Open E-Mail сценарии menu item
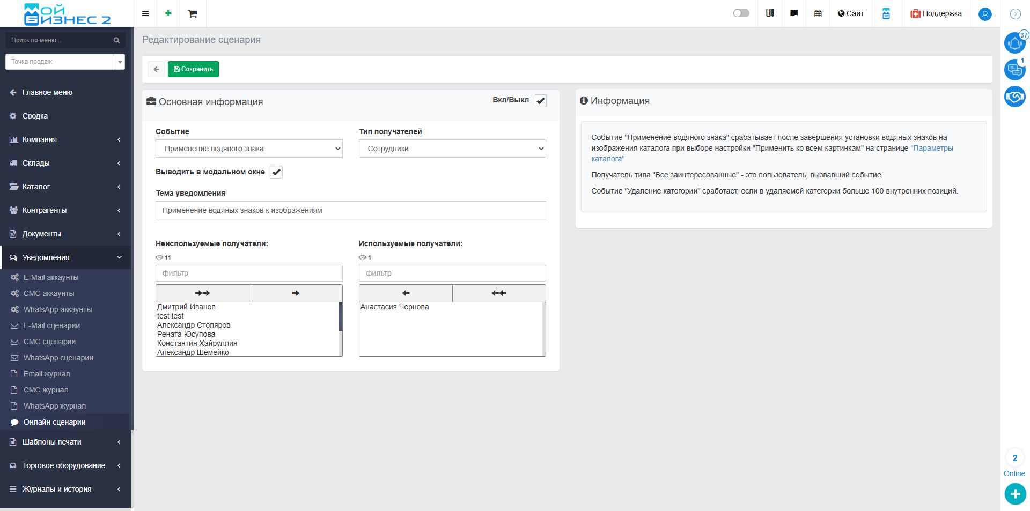Image resolution: width=1030 pixels, height=511 pixels. tap(51, 325)
